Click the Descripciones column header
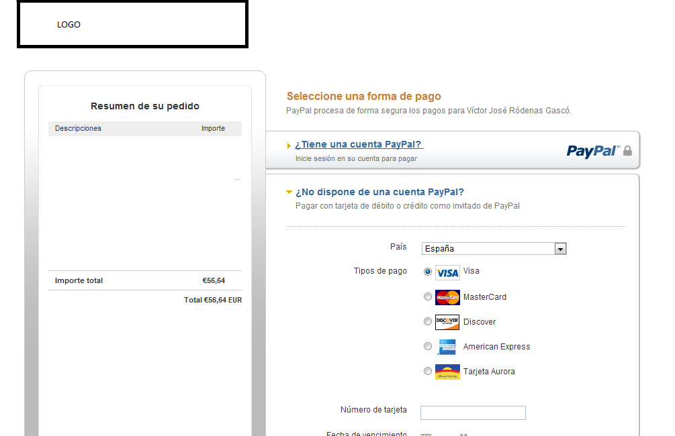The height and width of the screenshot is (436, 675). click(78, 128)
